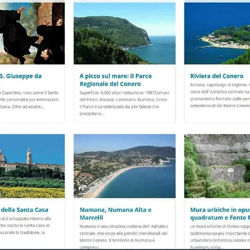The image size is (250, 250).
Task: Click the Parco del Conero description starting 'Superficie'
Action: (x=124, y=103)
